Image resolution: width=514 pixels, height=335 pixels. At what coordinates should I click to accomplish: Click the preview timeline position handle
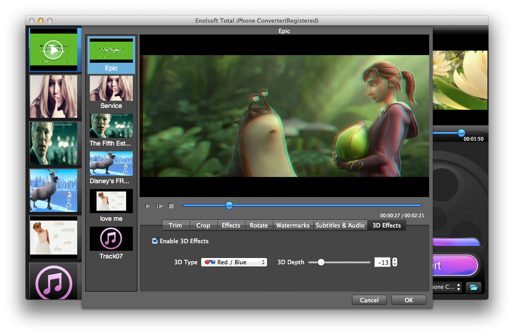coord(229,206)
